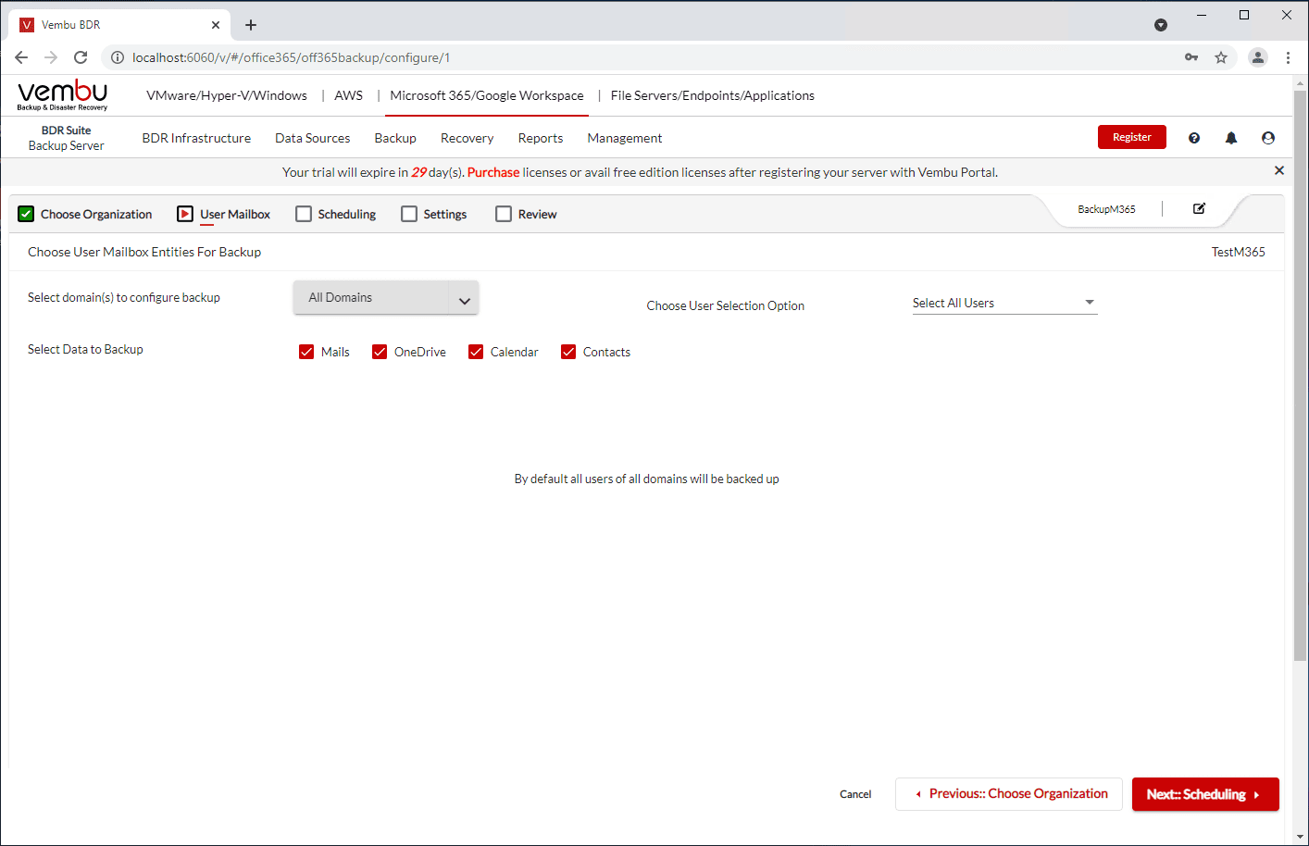Image resolution: width=1309 pixels, height=846 pixels.
Task: Close the Vembu BDR browser tab
Action: [216, 25]
